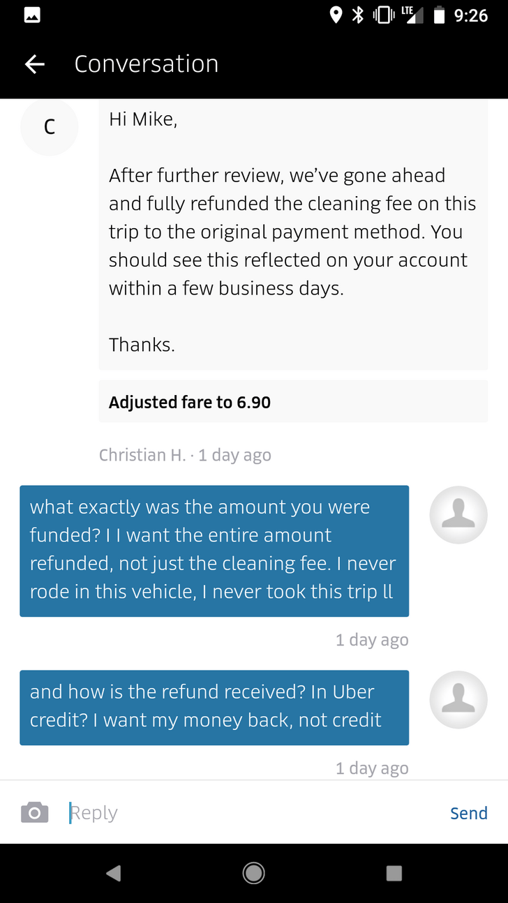This screenshot has width=508, height=903.
Task: Tap the location pin status icon
Action: 336,15
